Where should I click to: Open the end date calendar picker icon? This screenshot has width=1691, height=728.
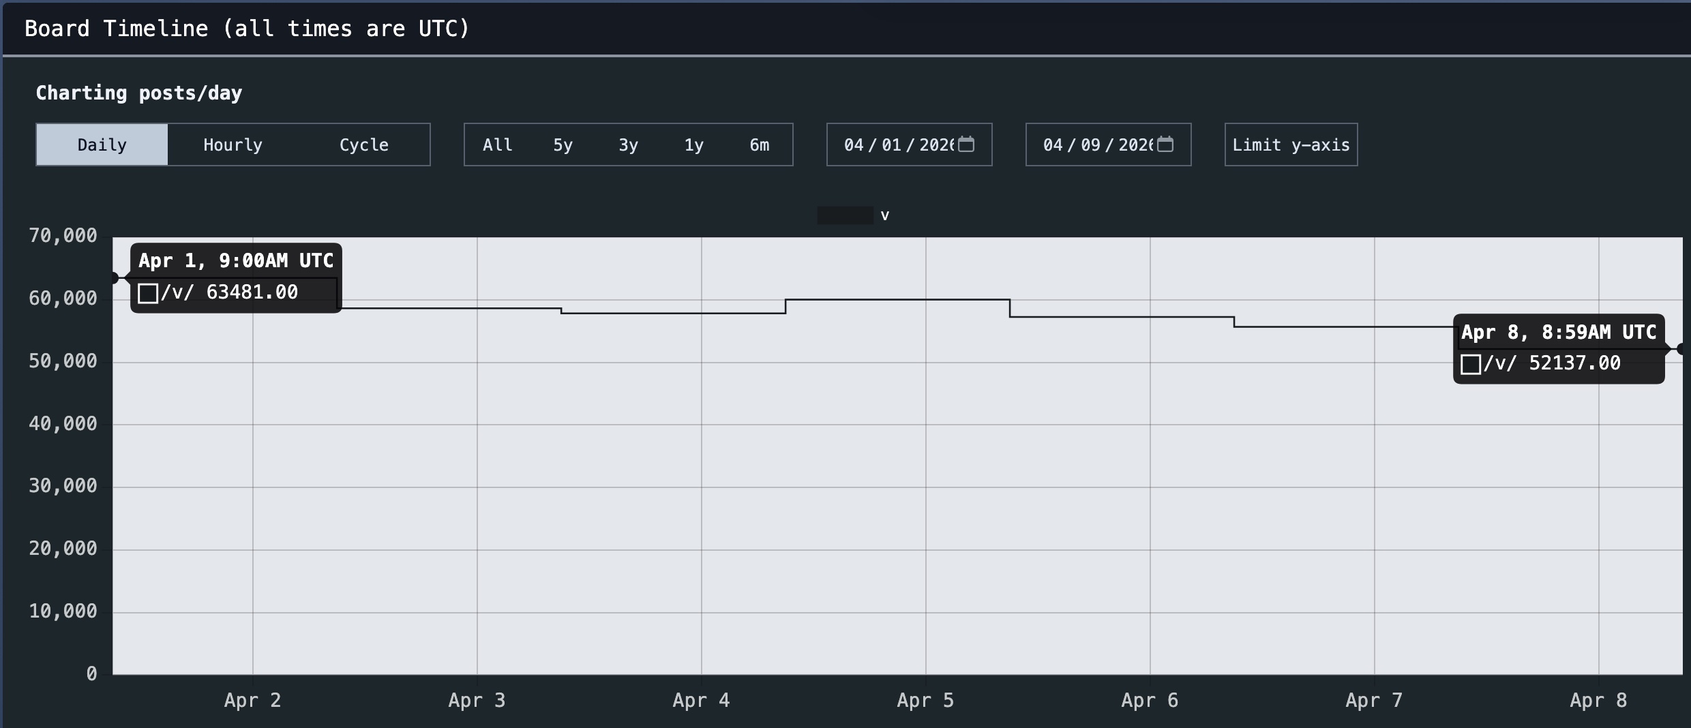click(1165, 144)
